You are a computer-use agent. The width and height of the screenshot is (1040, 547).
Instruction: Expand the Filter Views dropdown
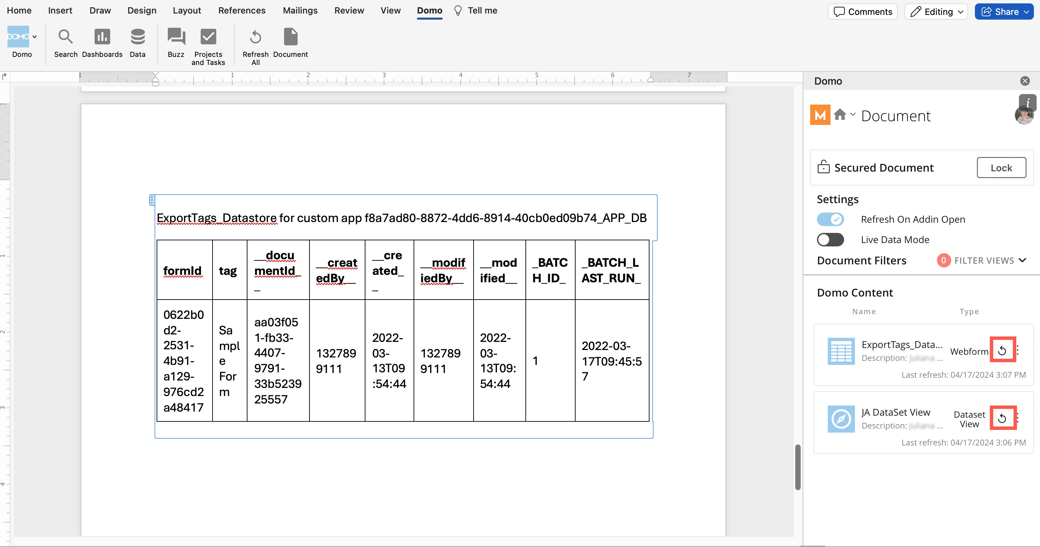tap(989, 260)
